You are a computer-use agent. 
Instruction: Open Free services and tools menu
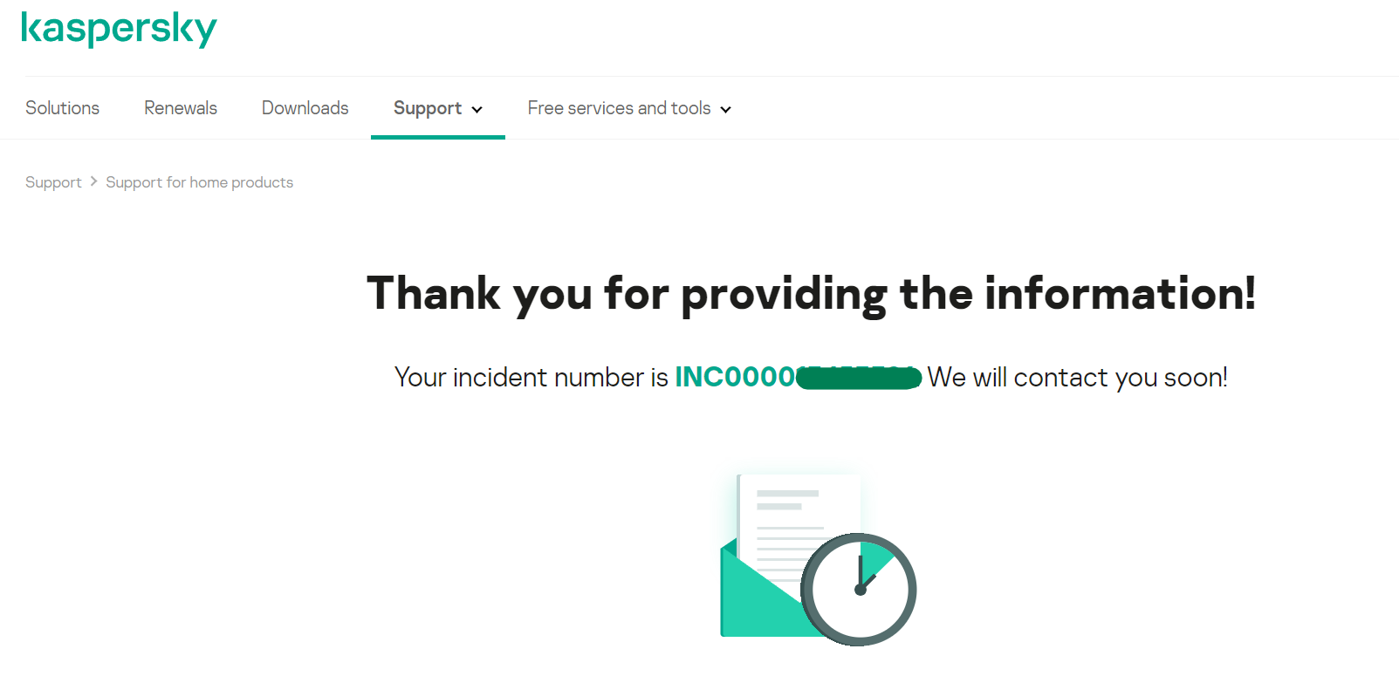tap(619, 108)
